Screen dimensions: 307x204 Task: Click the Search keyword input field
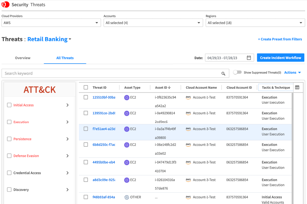point(115,73)
